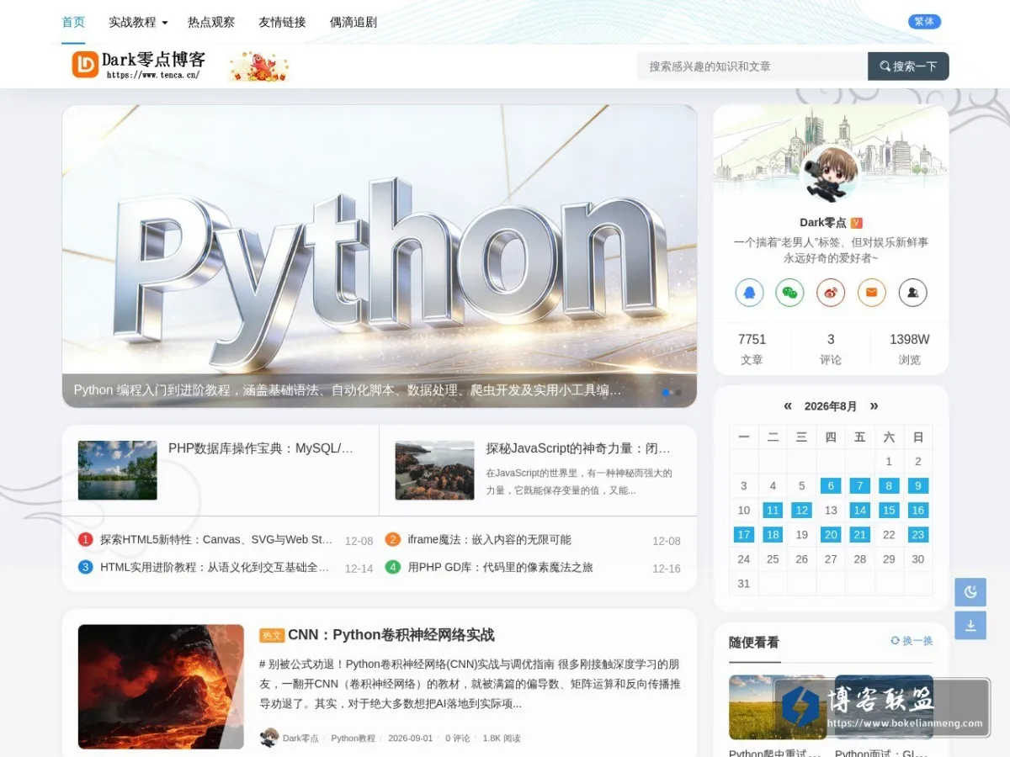The width and height of the screenshot is (1010, 757).
Task: Select calendar date 23
Action: [918, 534]
